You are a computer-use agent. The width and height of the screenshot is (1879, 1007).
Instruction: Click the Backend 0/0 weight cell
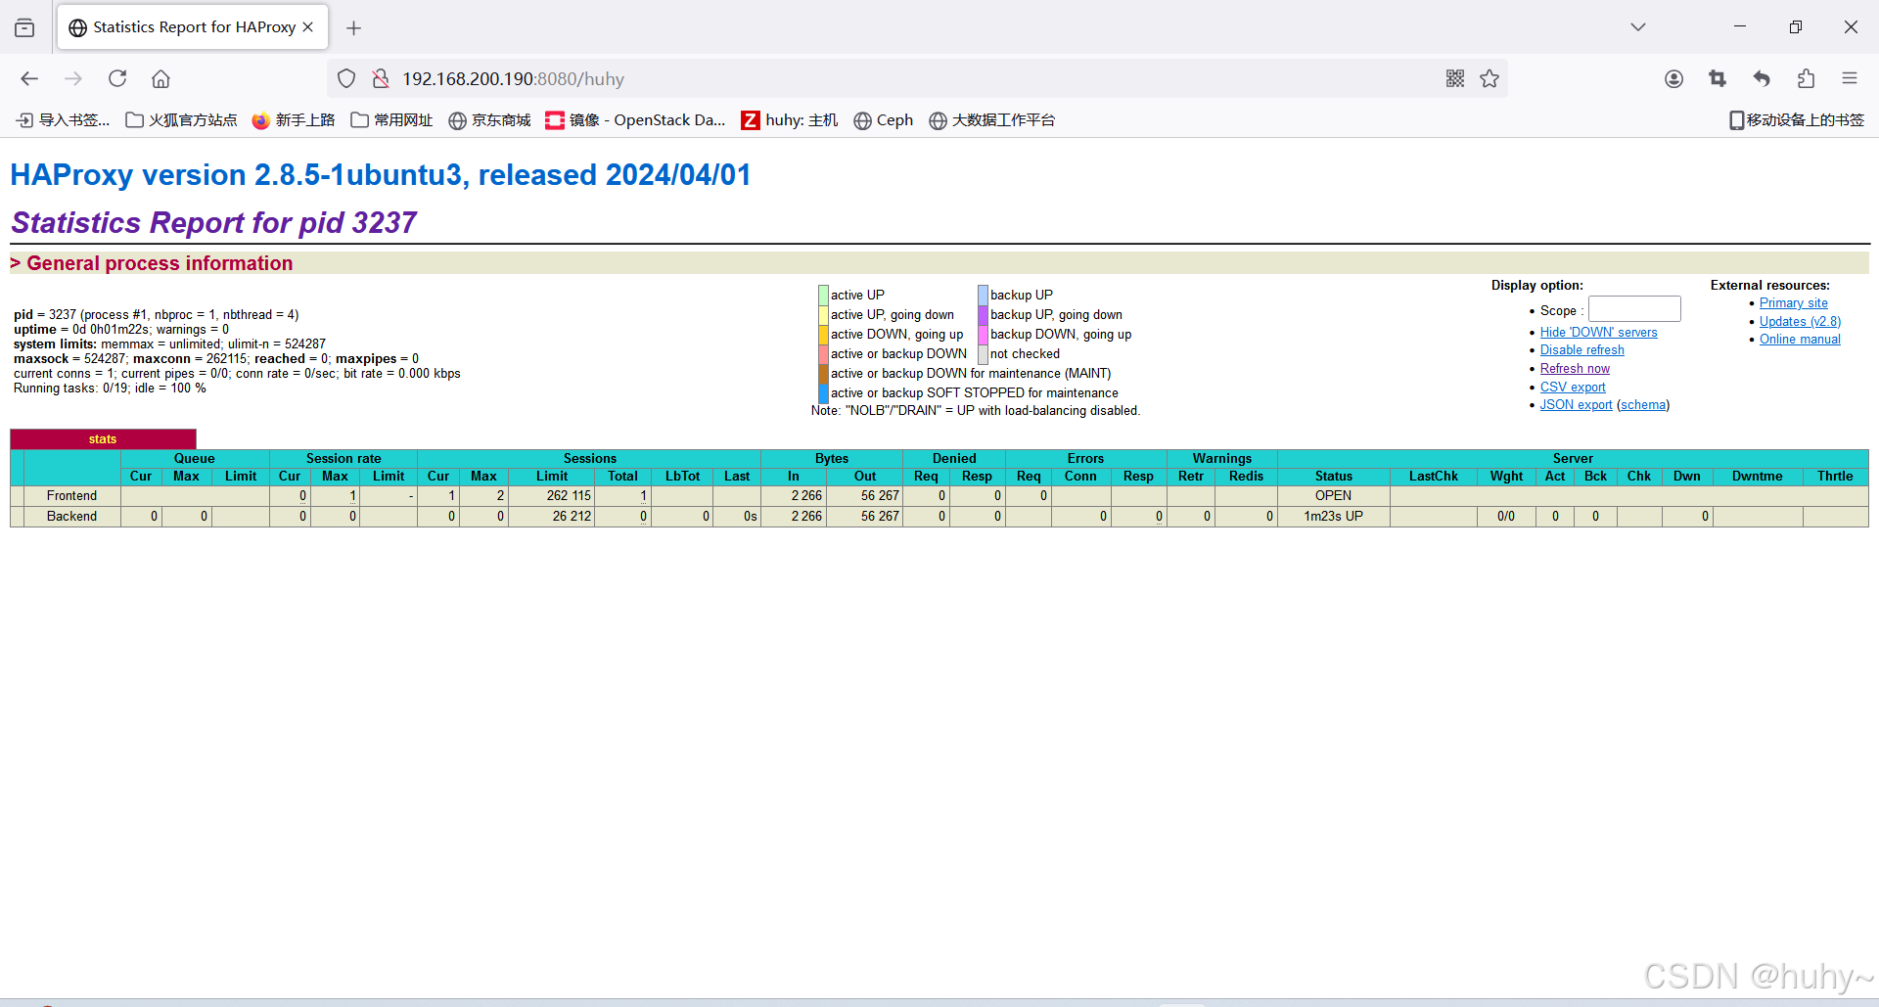coord(1506,516)
